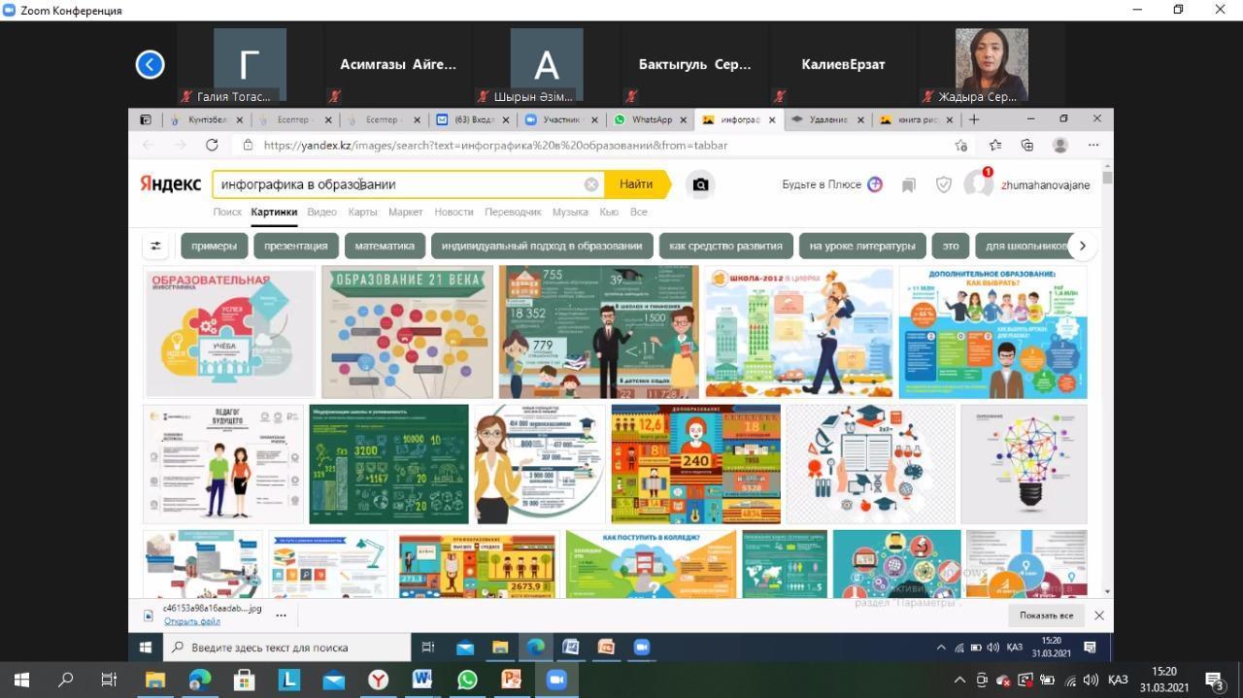Open Yandex search by image camera
The height and width of the screenshot is (698, 1243).
click(700, 184)
